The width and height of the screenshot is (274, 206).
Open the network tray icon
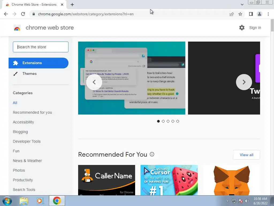click(234, 201)
